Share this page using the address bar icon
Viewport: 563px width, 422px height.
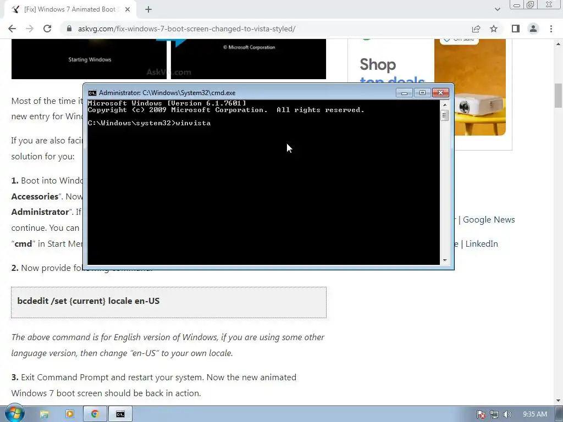coord(476,29)
